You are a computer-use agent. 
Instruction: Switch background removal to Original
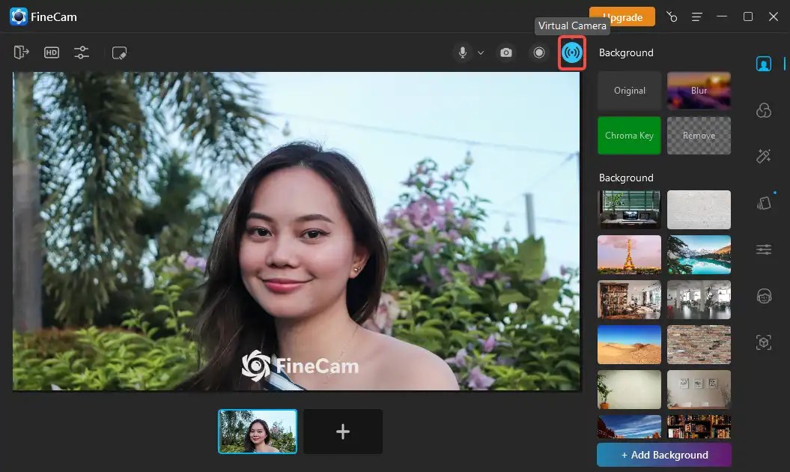[x=629, y=91]
